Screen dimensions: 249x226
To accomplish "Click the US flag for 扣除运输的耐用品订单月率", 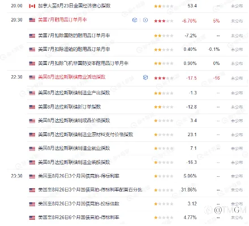I will (32, 50).
